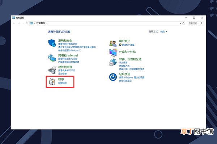Open the 系统和安全 heading link
This screenshot has height=144, width=217.
point(65,41)
